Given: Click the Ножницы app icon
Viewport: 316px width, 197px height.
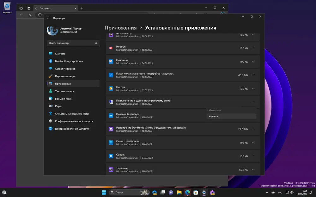Looking at the screenshot, I should pos(111,61).
